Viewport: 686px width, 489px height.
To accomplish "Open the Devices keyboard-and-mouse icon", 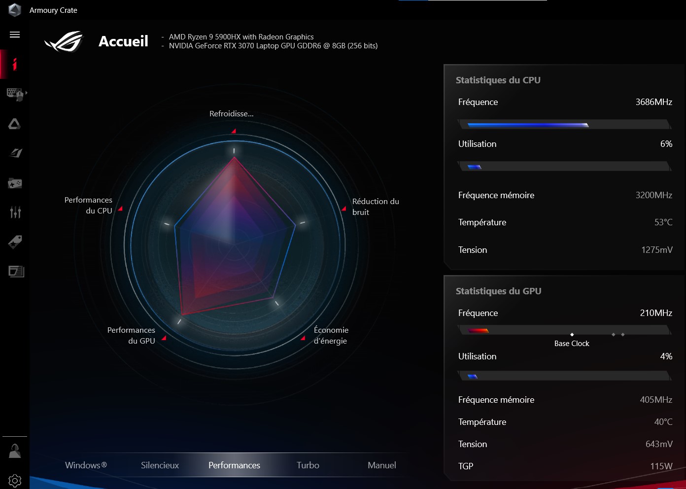I will [x=15, y=94].
